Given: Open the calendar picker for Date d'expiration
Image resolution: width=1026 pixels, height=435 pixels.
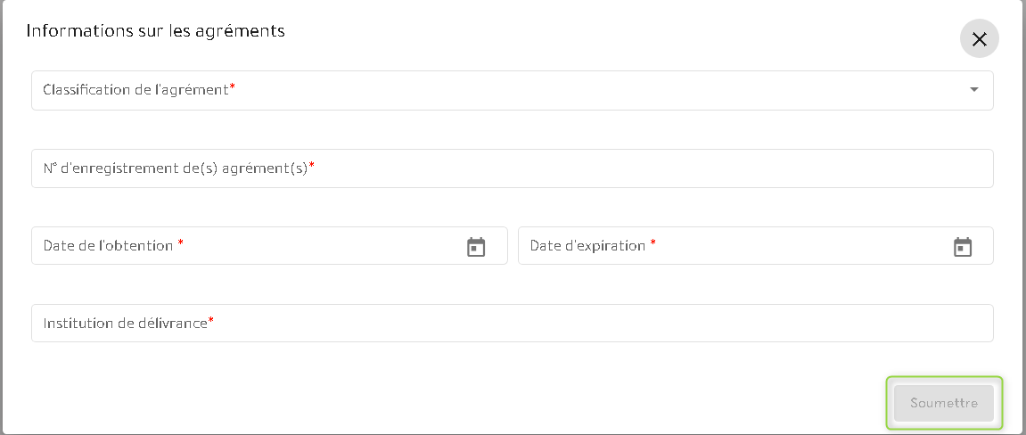Looking at the screenshot, I should 963,247.
